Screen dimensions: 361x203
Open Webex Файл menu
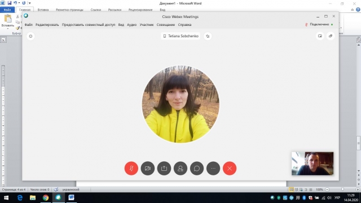point(29,25)
